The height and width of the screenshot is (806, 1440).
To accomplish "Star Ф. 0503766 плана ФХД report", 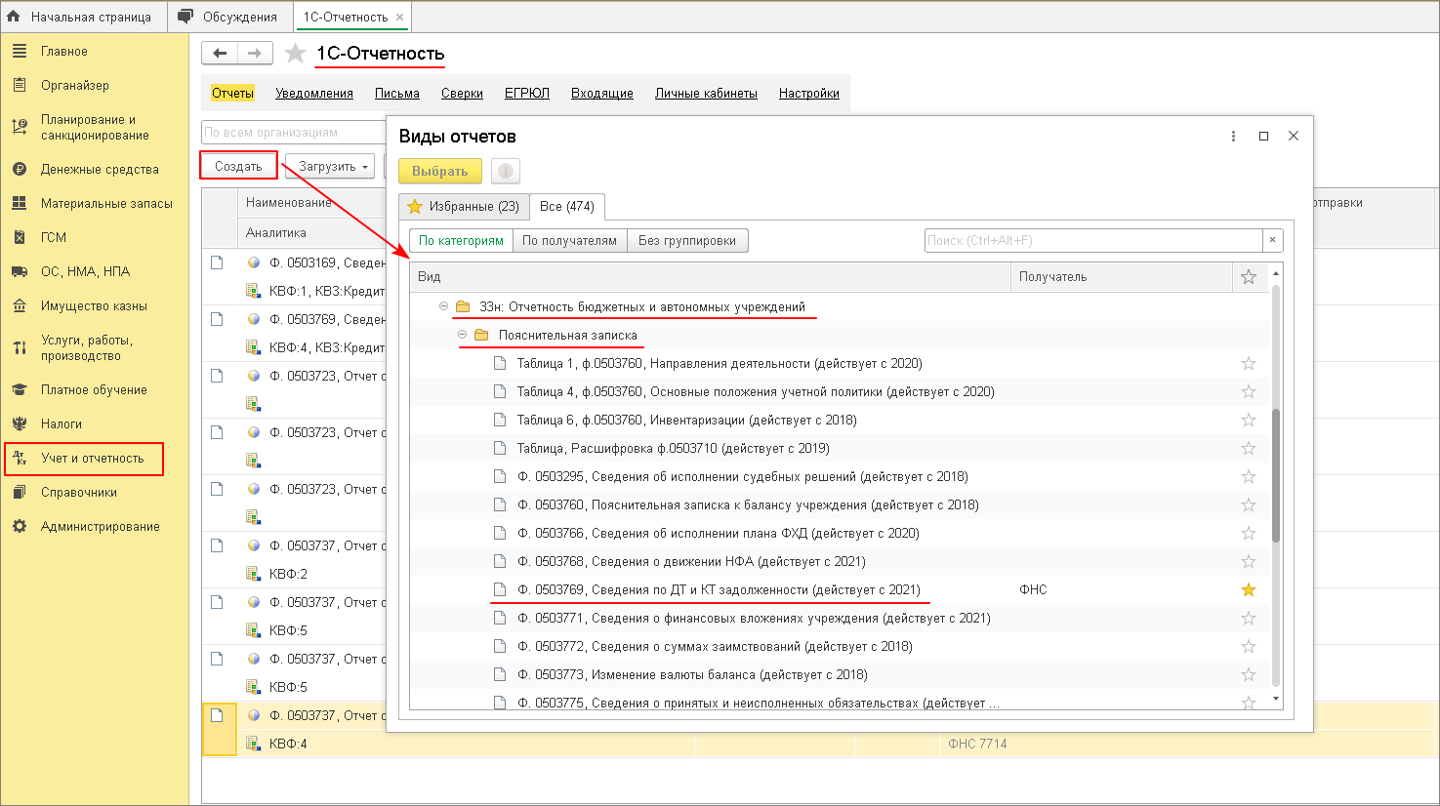I will pos(1248,533).
